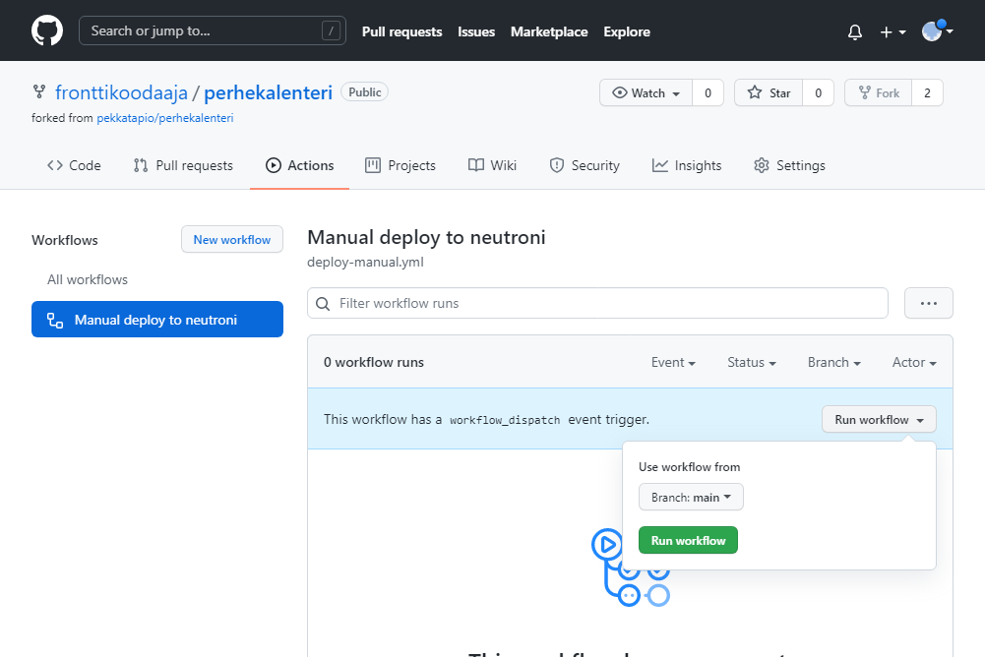Open the Security tab
The image size is (985, 657).
click(585, 166)
